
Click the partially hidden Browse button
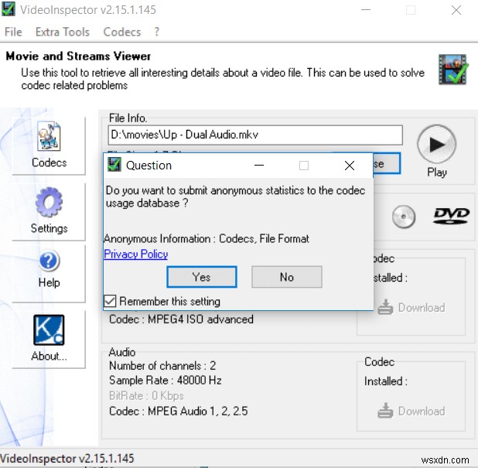387,163
